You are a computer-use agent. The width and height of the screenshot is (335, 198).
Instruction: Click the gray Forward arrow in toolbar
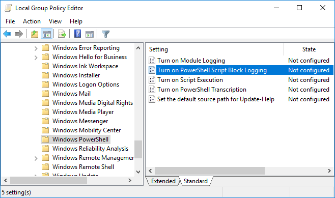coord(19,34)
